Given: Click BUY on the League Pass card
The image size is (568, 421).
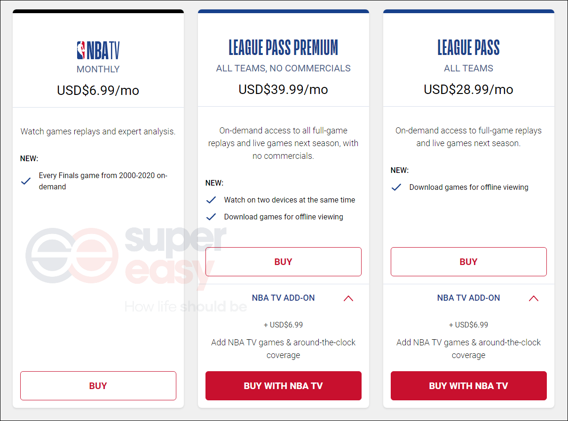Looking at the screenshot, I should tap(468, 262).
